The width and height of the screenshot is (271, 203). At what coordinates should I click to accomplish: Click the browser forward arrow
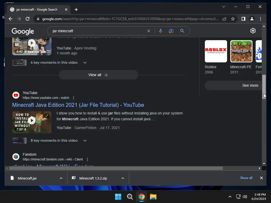point(19,19)
